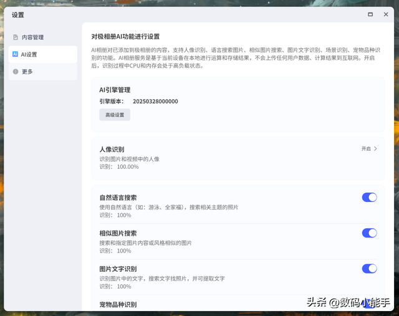Turn off the 图片文字识别 switch
Viewport: 399px width, 316px height.
coord(369,269)
